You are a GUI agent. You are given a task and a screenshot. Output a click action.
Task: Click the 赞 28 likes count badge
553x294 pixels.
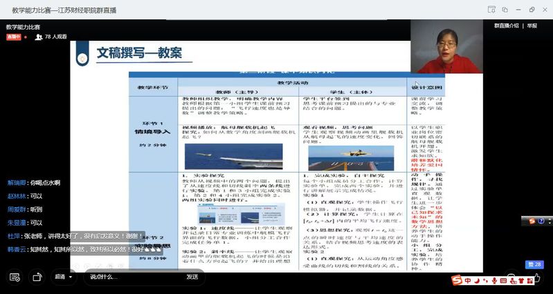coord(534,264)
